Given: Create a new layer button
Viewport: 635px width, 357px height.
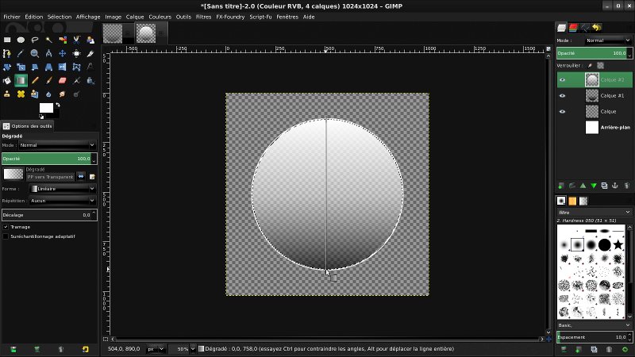Looking at the screenshot, I should [561, 186].
